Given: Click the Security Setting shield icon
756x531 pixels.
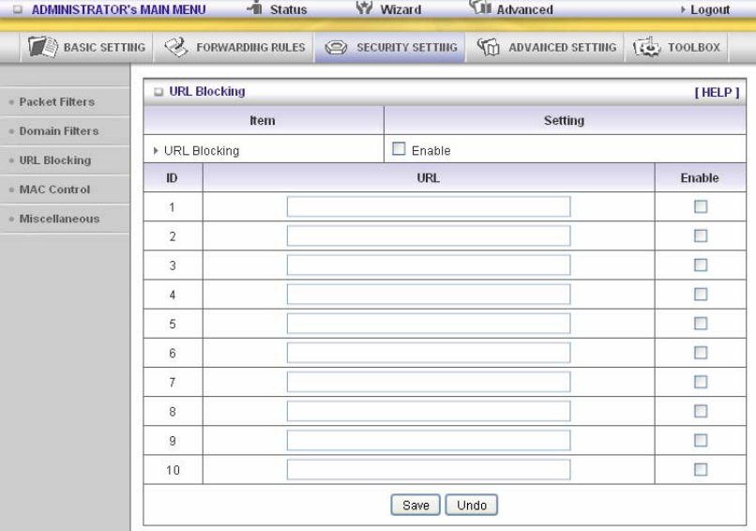Looking at the screenshot, I should (x=336, y=47).
